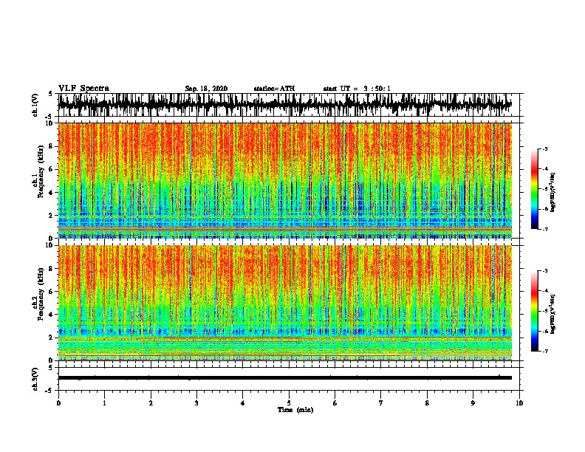Click the "ch.1(V)" axis label
This screenshot has height=452, width=585.
[x=35, y=105]
